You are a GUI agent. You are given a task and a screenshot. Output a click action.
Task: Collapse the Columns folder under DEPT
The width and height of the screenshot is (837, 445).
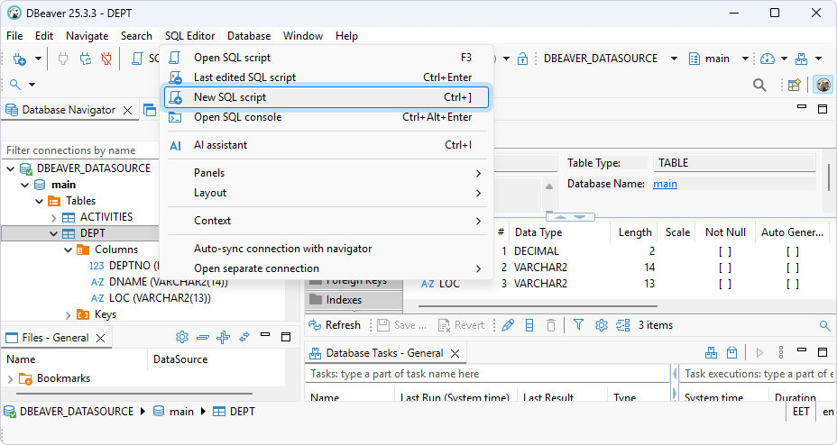pos(69,250)
